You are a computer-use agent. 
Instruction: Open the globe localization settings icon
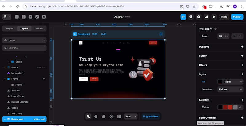click(191, 17)
